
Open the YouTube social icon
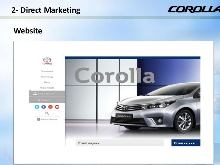tap(57, 107)
